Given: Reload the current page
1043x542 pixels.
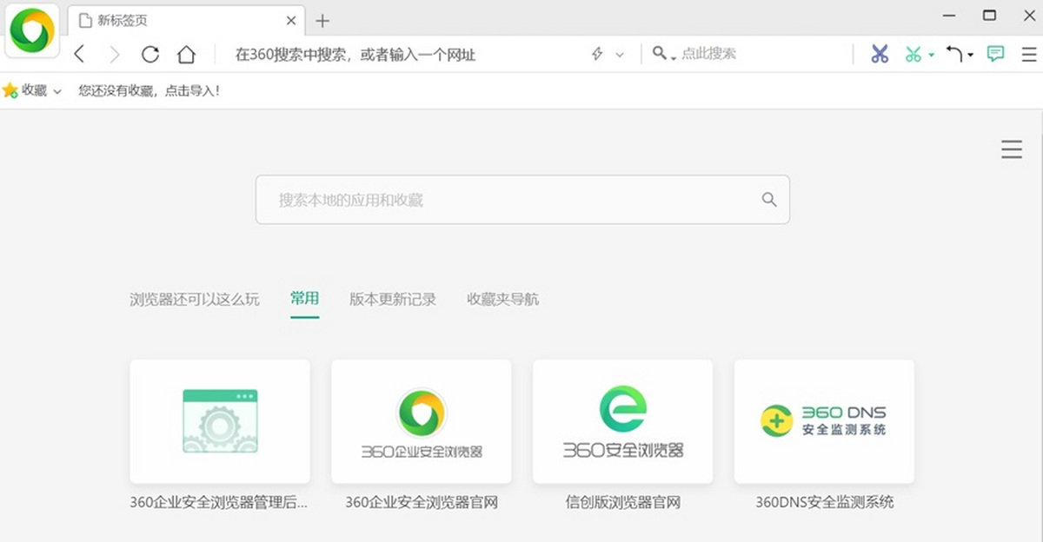Looking at the screenshot, I should coord(150,54).
